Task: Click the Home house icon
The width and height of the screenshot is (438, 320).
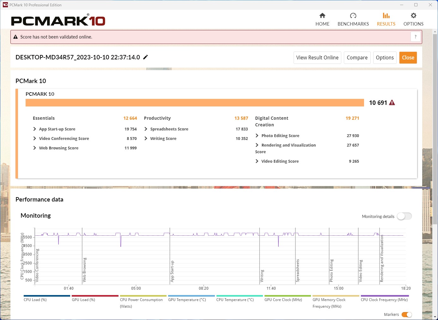Action: (322, 16)
